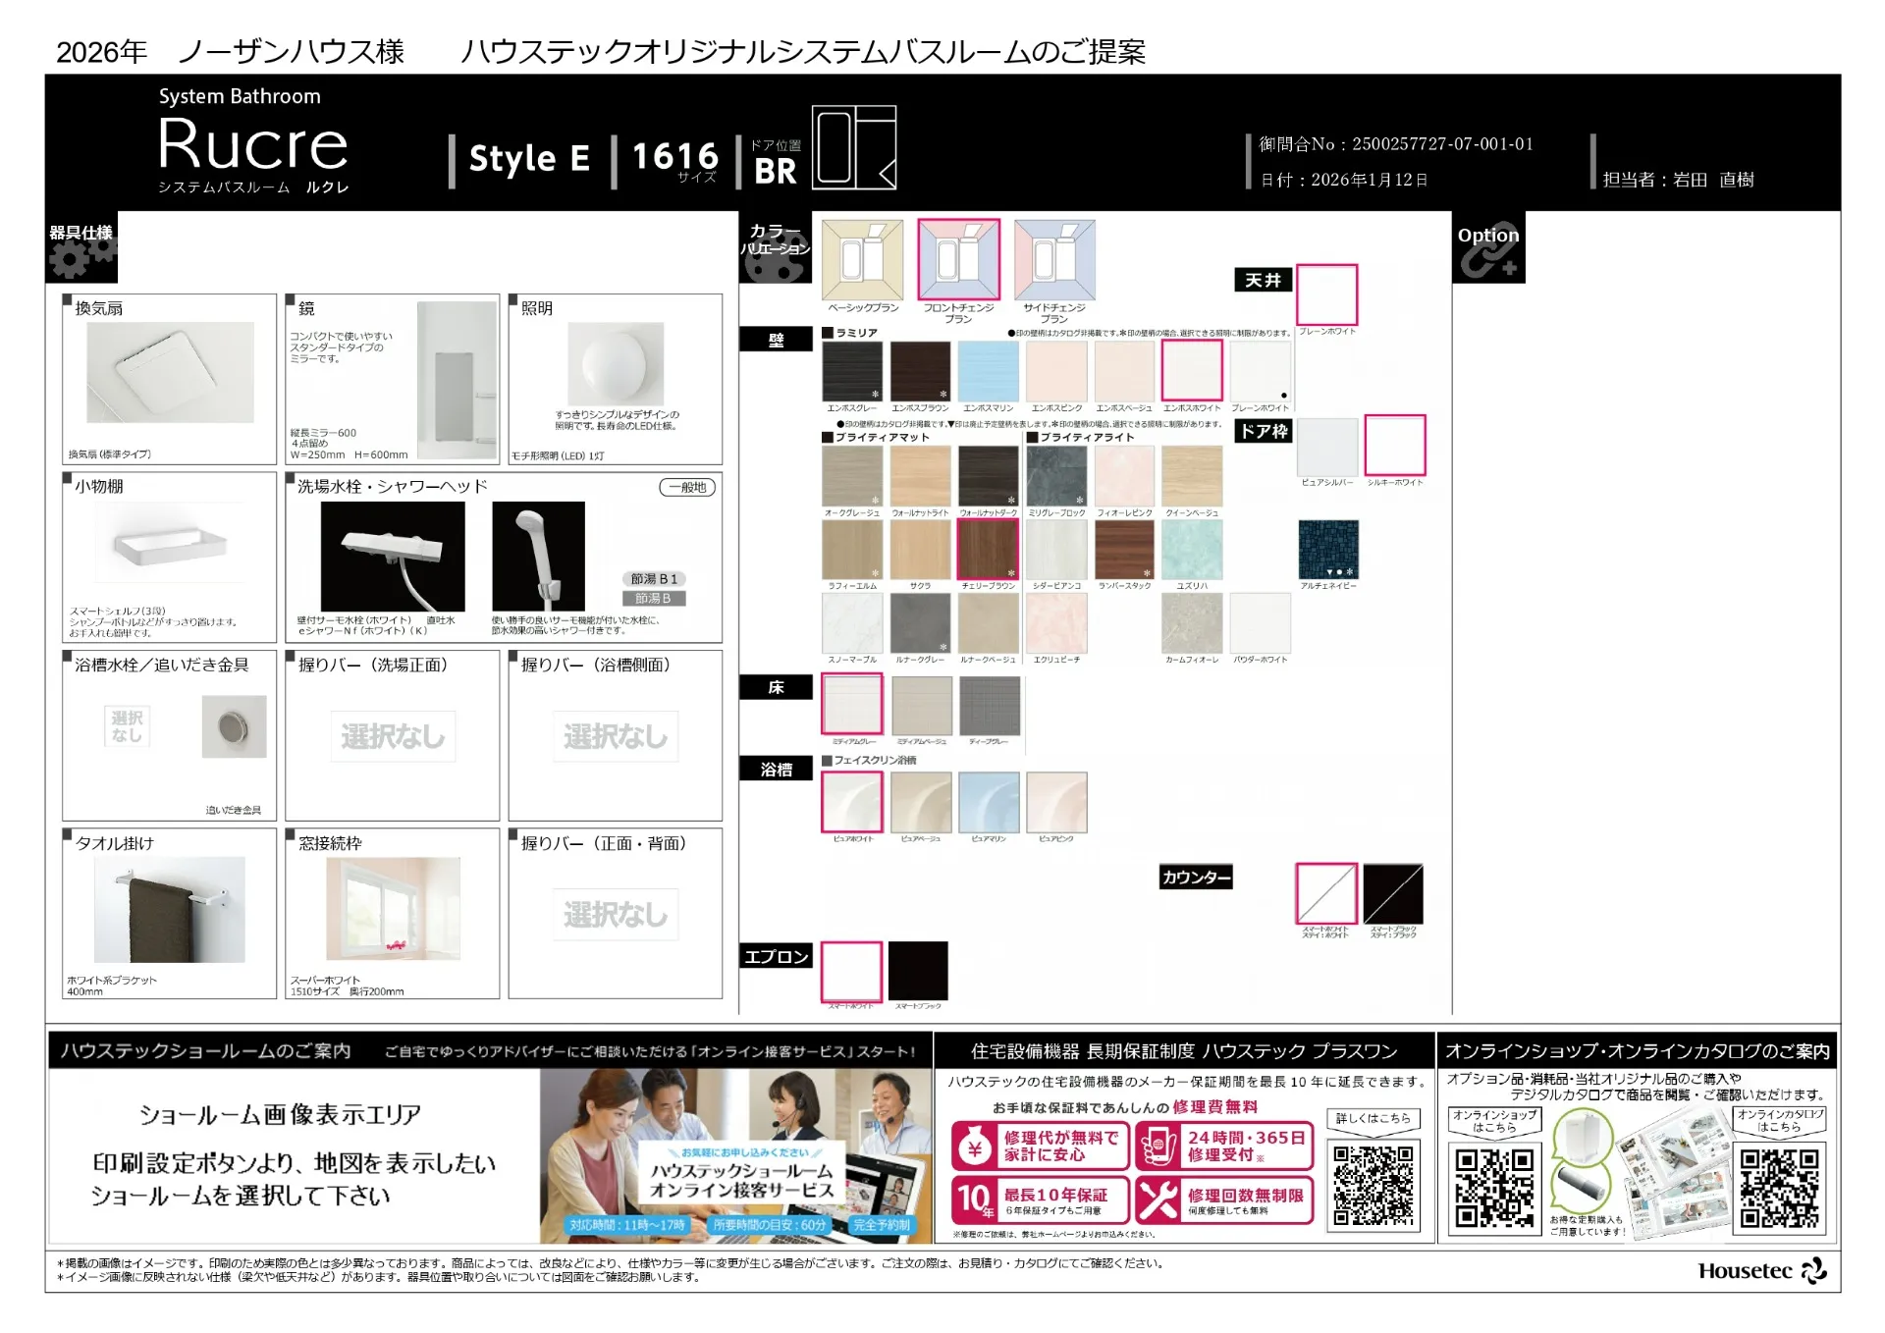Screen dimensions: 1885x1333
Task: Pick the ピュアマリン bathtub swatch
Action: [989, 802]
